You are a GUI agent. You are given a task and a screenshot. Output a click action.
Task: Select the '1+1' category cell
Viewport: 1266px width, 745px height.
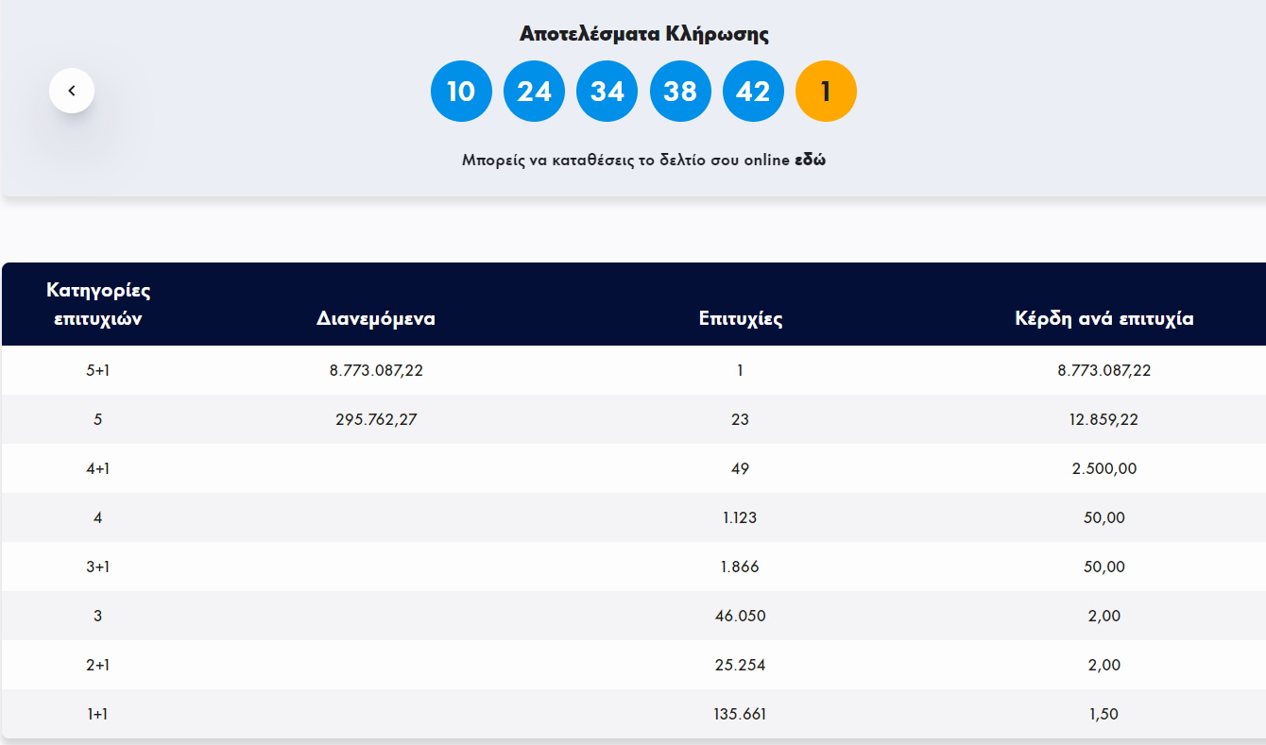click(98, 715)
